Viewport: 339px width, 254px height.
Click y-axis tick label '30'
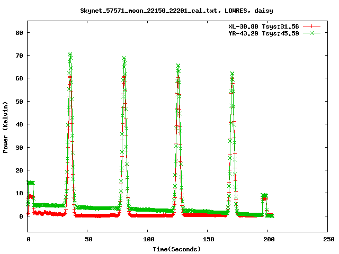coord(20,148)
